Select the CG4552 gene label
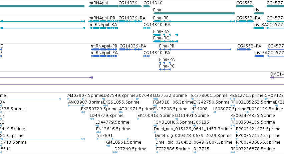This screenshot has height=154, width=284. [x=244, y=3]
